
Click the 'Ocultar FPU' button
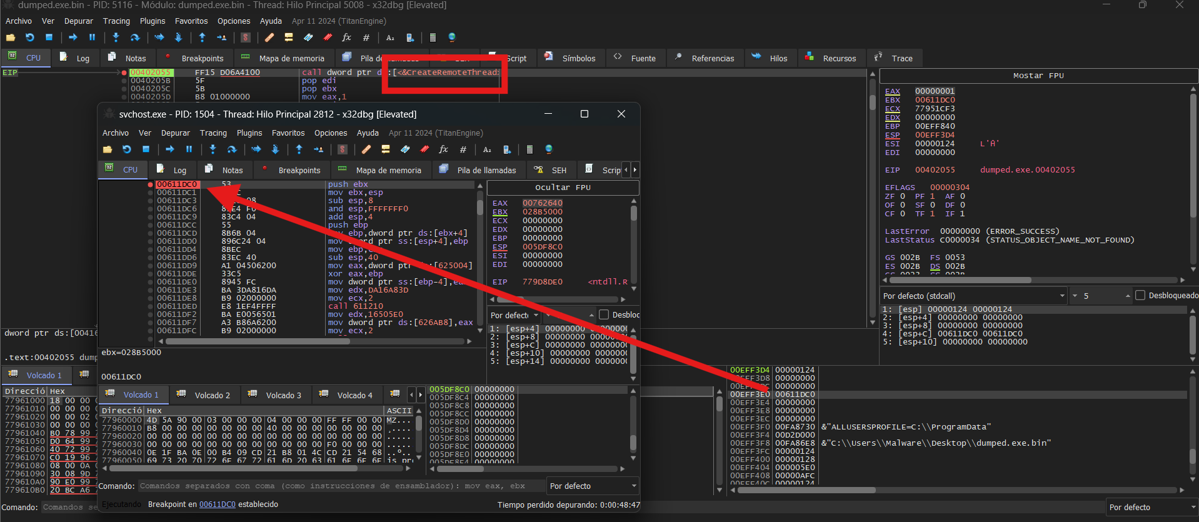[562, 188]
